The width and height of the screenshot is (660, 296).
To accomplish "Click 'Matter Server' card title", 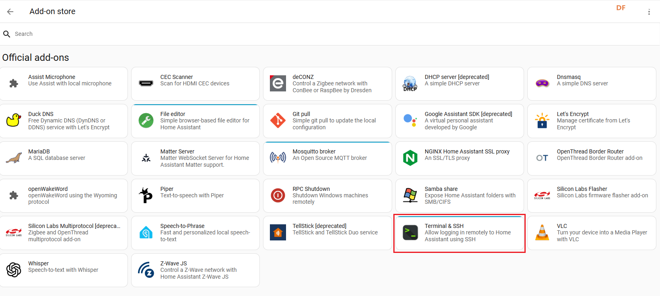I will click(x=178, y=151).
